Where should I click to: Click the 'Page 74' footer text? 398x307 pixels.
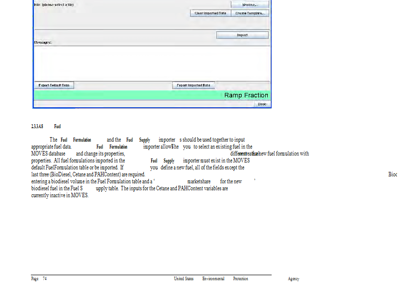click(39, 279)
